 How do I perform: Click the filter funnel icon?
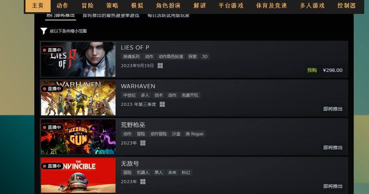point(44,31)
